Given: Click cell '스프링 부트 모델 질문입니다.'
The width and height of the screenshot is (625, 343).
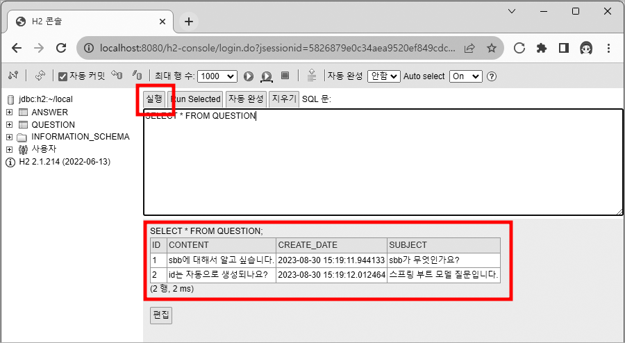Looking at the screenshot, I should 444,275.
